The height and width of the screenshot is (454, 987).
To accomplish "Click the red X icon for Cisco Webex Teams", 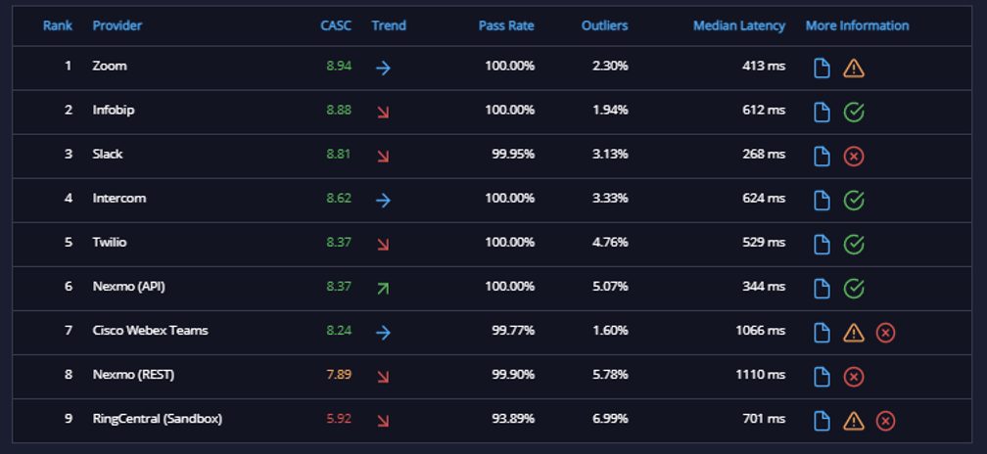I will pyautogui.click(x=885, y=332).
